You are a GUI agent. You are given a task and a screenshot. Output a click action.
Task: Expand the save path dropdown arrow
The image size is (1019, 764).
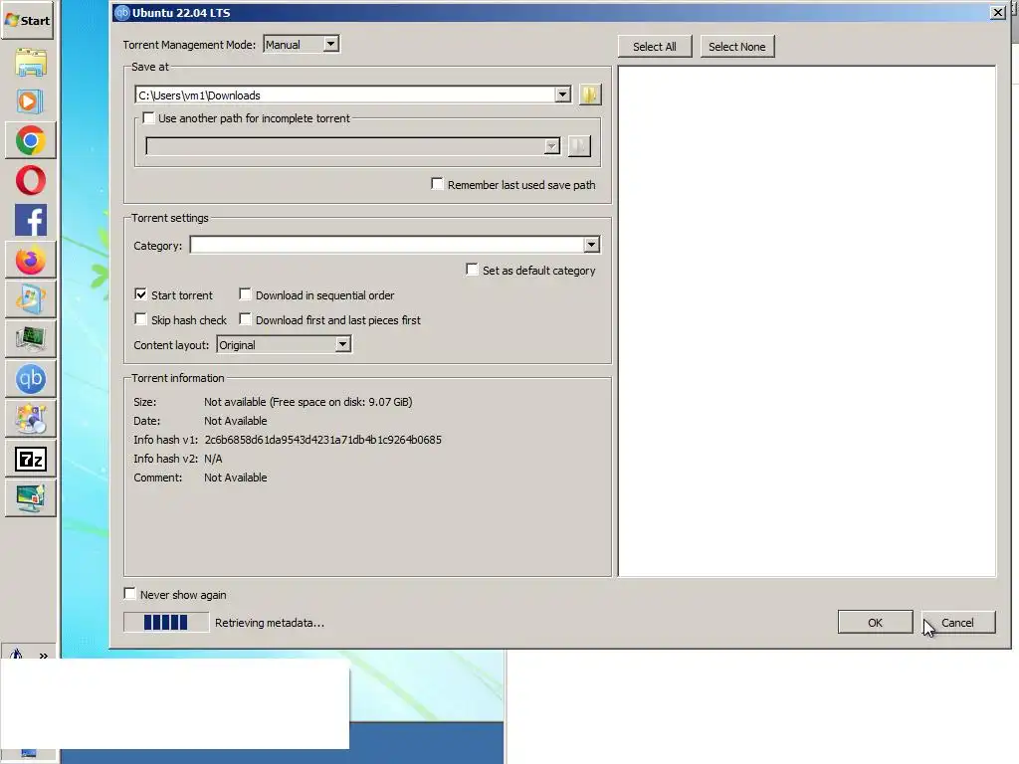pyautogui.click(x=563, y=95)
